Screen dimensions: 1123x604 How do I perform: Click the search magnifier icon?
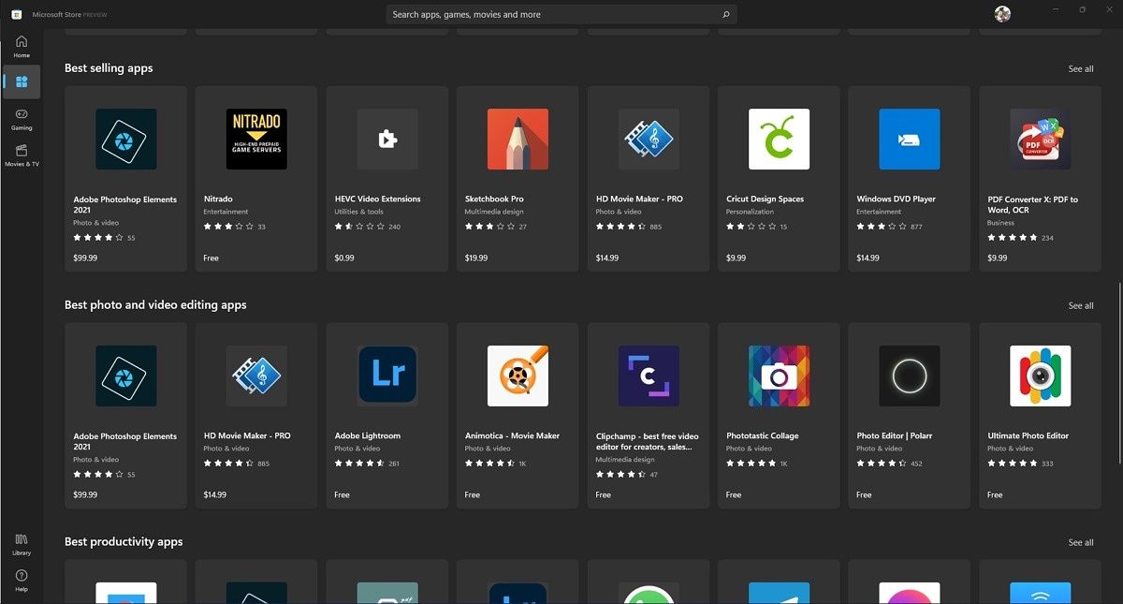[725, 14]
